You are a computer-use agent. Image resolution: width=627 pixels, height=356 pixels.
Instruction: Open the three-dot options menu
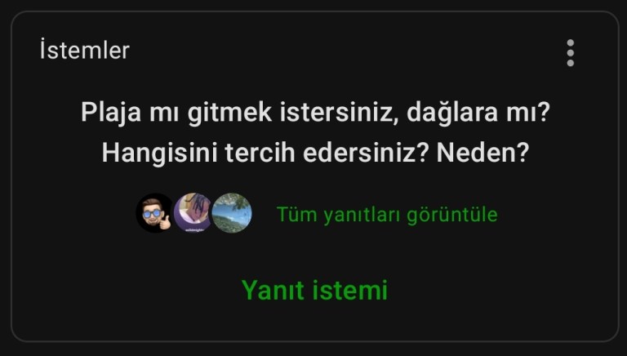(570, 53)
